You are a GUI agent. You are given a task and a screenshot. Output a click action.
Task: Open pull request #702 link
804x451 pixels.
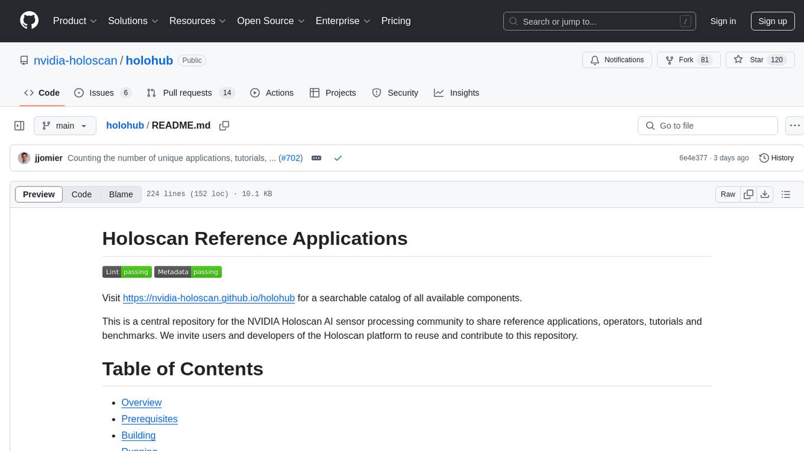coord(290,158)
